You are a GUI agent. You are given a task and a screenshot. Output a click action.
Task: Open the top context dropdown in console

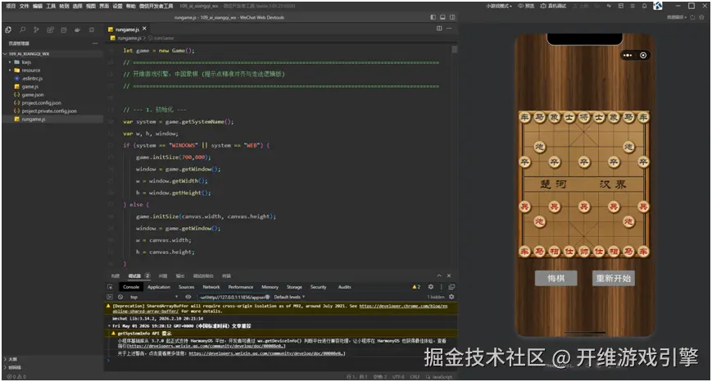[153, 297]
